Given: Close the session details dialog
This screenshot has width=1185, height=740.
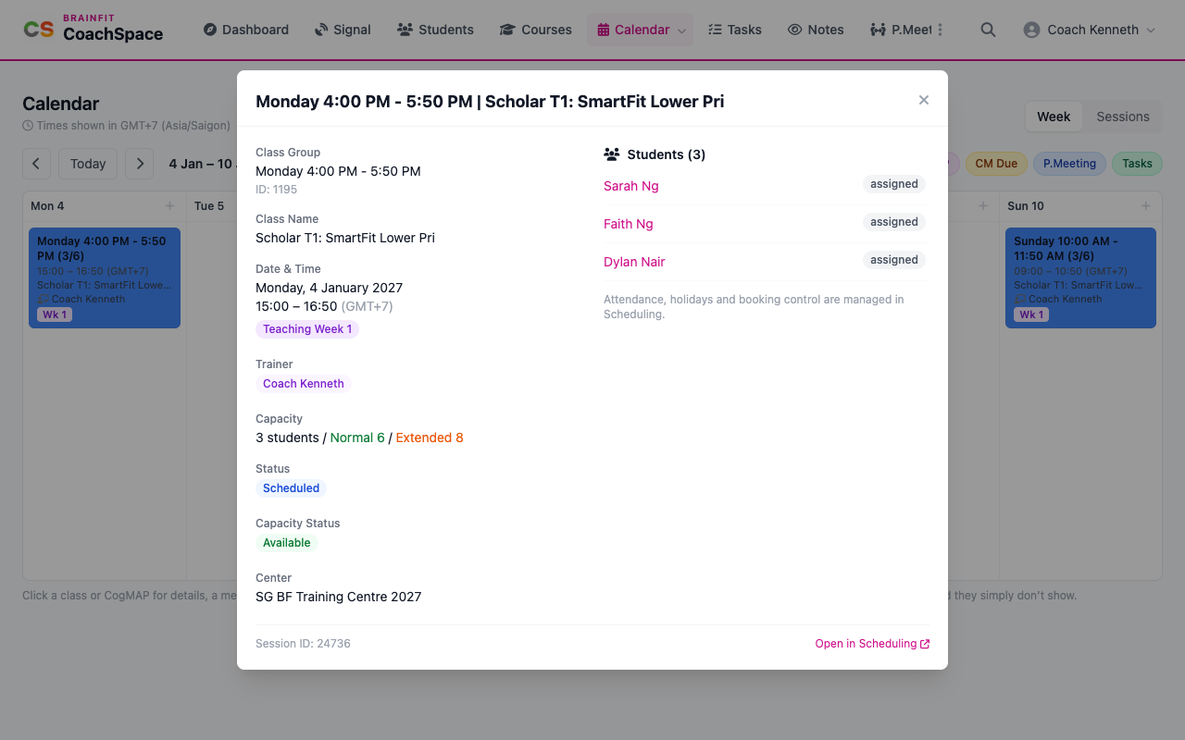Looking at the screenshot, I should pyautogui.click(x=923, y=100).
